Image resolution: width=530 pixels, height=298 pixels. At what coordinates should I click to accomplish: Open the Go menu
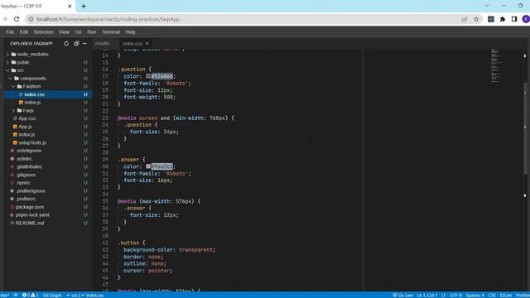pos(79,32)
